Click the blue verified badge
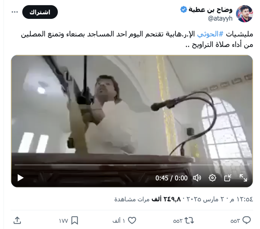260x229 pixels. coord(184,9)
